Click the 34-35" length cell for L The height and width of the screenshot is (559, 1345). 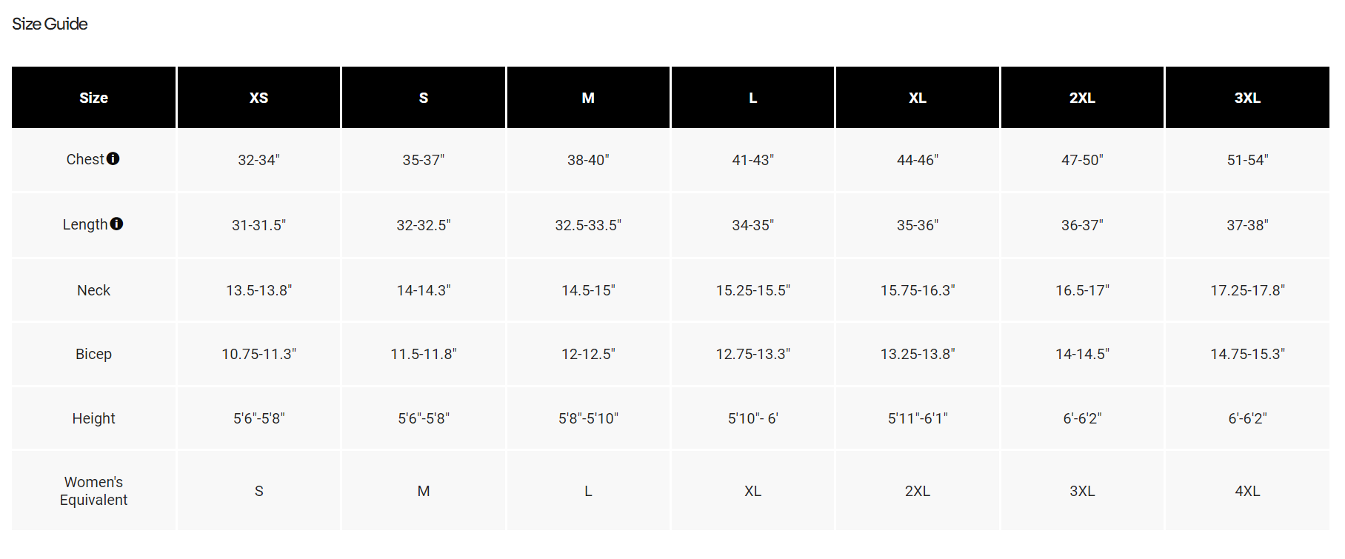pyautogui.click(x=752, y=225)
